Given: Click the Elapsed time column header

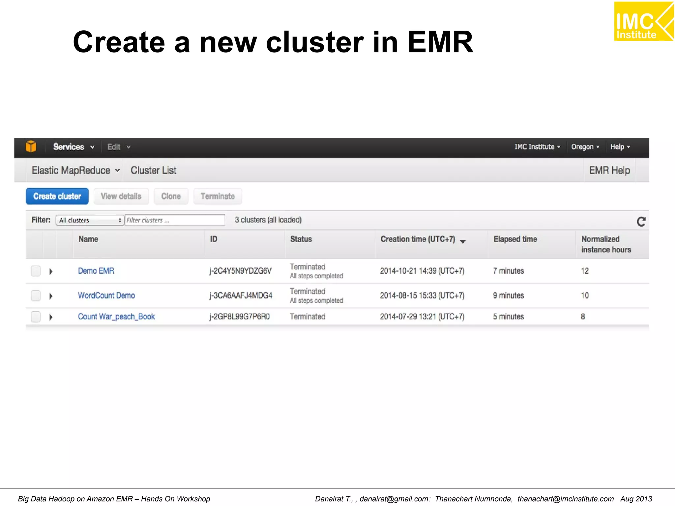Looking at the screenshot, I should [x=515, y=239].
